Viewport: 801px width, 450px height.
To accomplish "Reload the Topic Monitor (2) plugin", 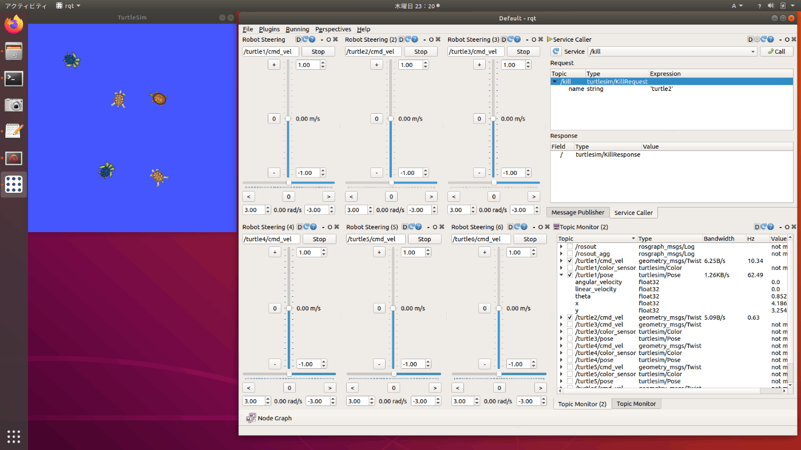I will click(764, 227).
